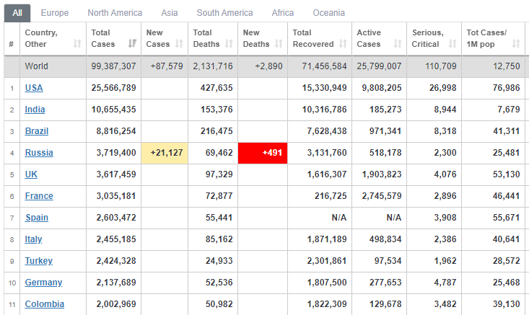Switch to the Africa tab
Image resolution: width=529 pixels, height=315 pixels.
click(x=283, y=13)
